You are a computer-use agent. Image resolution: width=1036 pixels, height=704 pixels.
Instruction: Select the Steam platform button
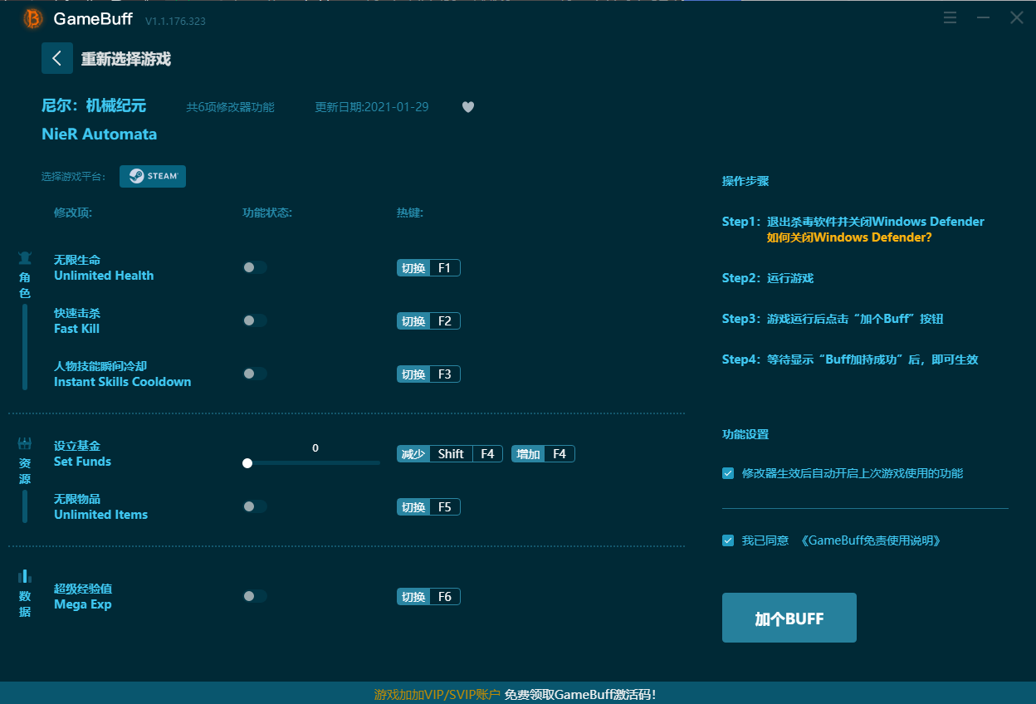point(153,176)
